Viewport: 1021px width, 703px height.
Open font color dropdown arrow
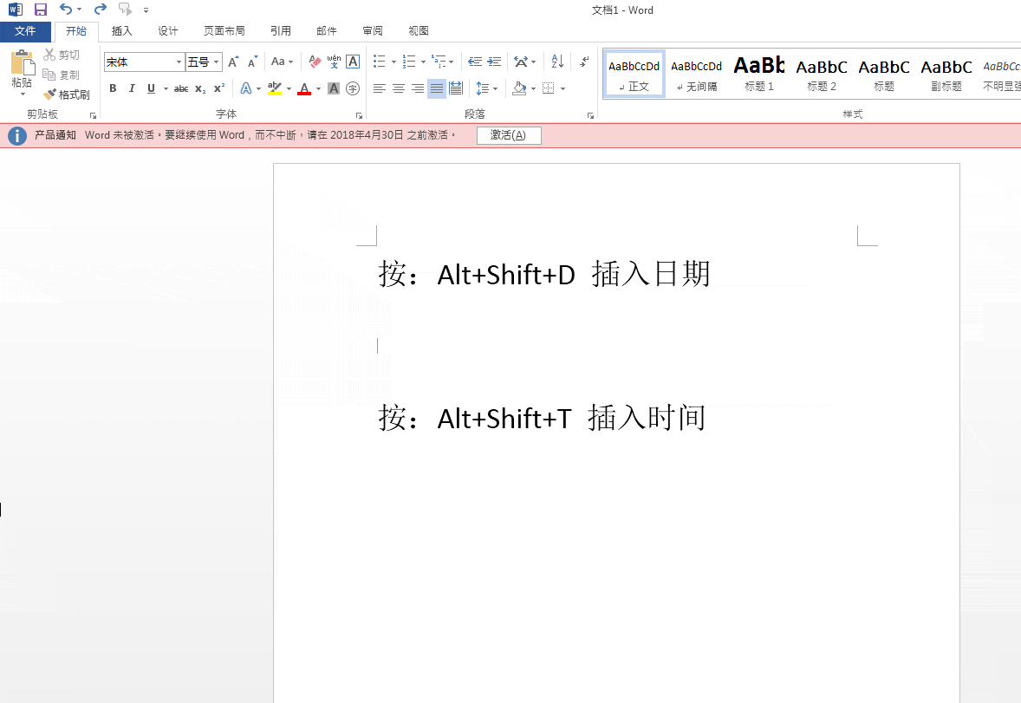pos(318,88)
